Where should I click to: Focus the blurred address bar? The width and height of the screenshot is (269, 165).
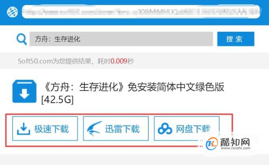pos(141,12)
